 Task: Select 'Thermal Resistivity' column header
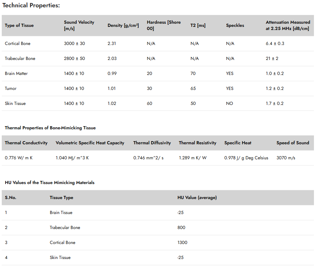[x=198, y=143]
